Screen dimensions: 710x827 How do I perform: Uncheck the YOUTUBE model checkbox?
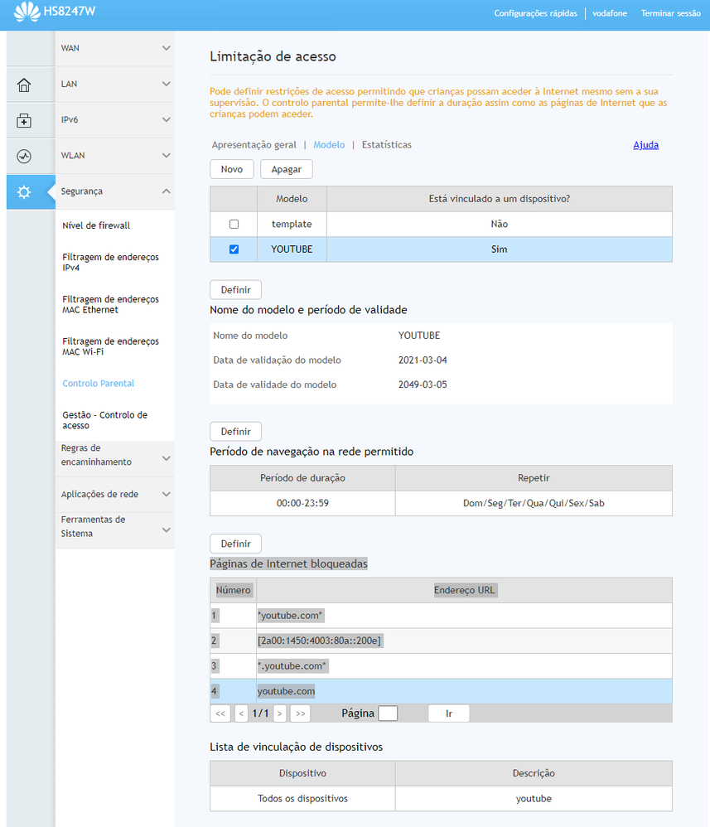tap(234, 249)
